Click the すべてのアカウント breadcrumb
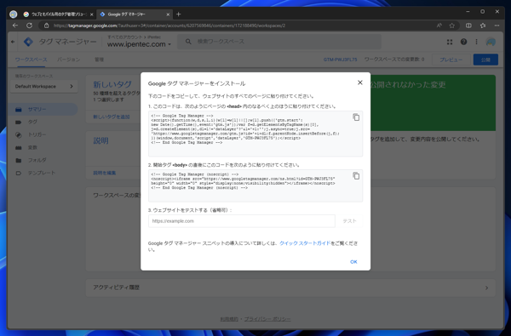The image size is (511, 336). [125, 37]
